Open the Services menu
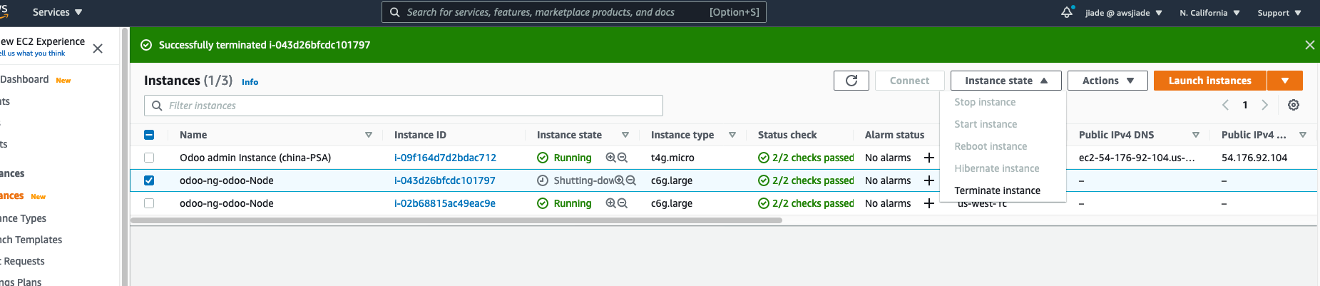The width and height of the screenshot is (1320, 286). 57,12
